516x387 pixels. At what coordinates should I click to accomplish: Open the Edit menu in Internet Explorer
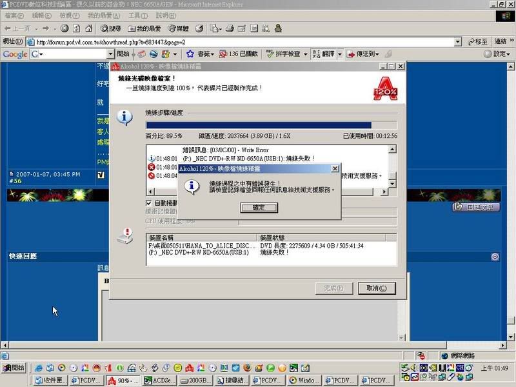41,15
